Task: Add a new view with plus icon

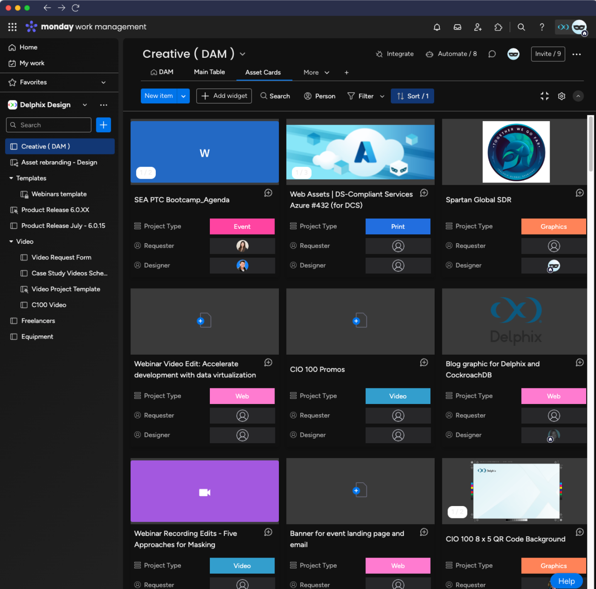Action: (x=347, y=73)
